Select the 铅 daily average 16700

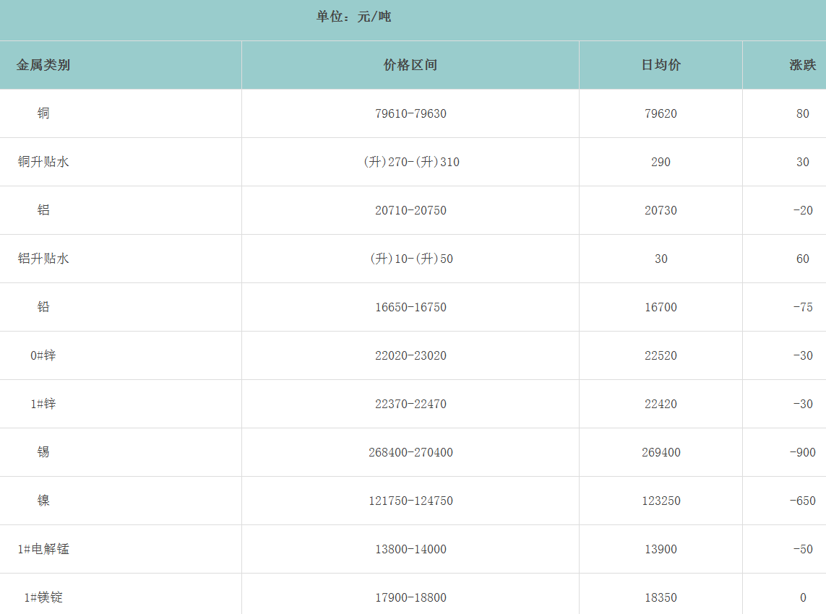pos(661,307)
